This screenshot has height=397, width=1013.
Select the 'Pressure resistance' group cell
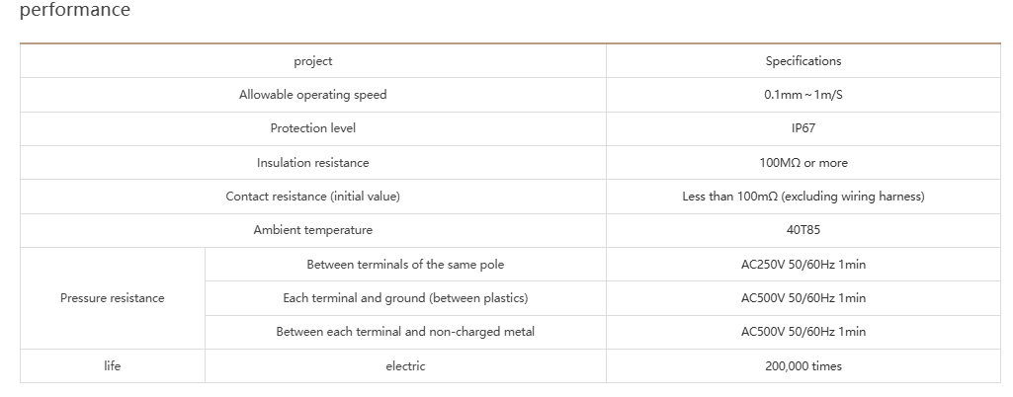(112, 298)
